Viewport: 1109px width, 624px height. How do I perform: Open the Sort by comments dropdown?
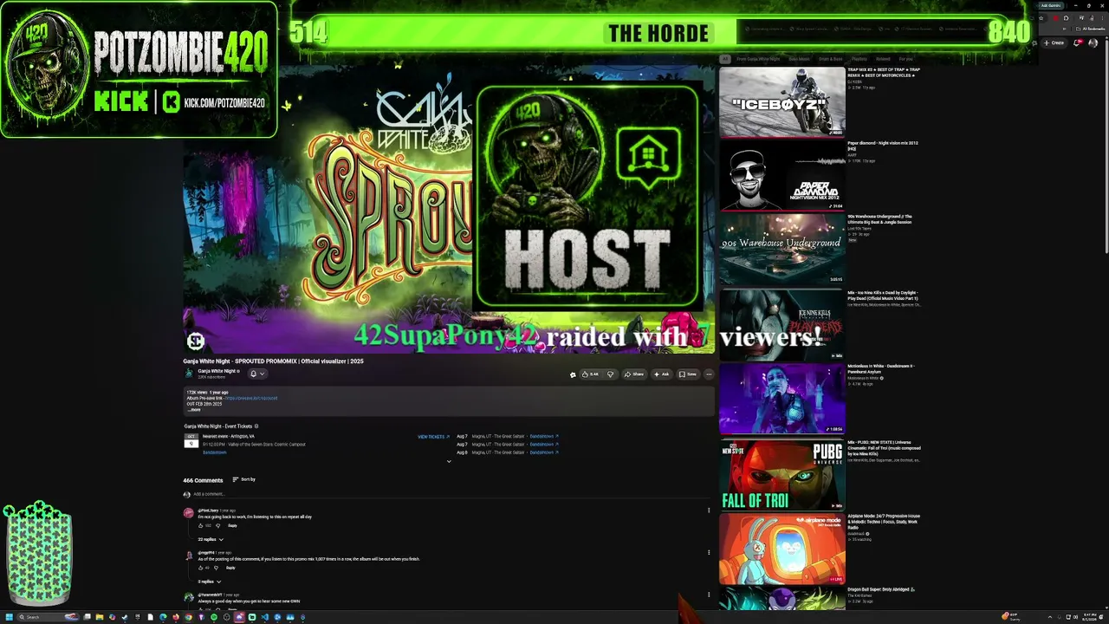pos(243,479)
